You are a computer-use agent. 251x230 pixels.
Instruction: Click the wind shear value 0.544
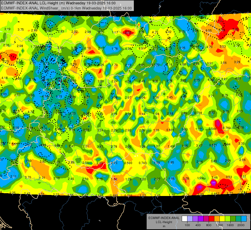point(213,129)
